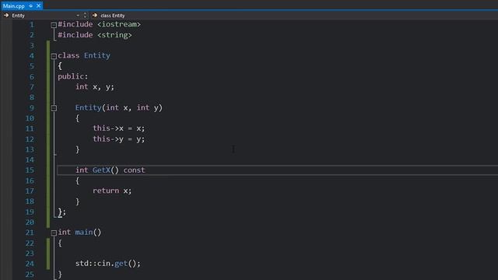Collapse the #include block at line 1

(x=54, y=25)
